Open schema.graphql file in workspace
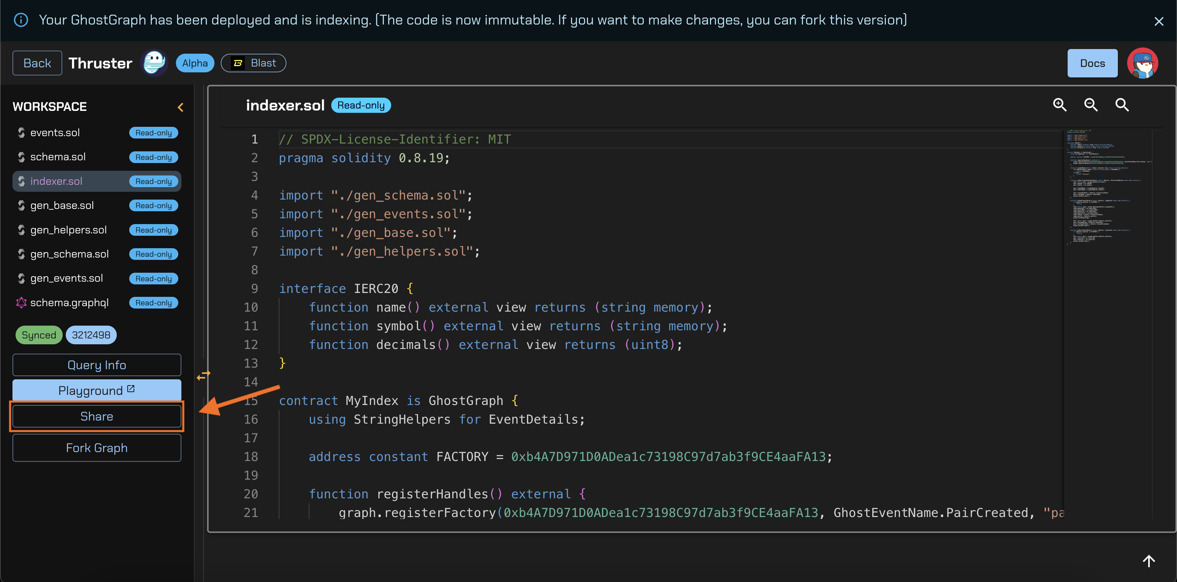Screen dimensions: 1177x582 pos(69,302)
